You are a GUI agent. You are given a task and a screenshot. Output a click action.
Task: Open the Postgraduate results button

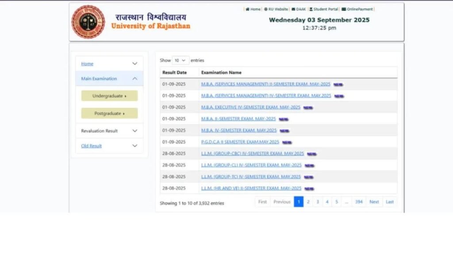click(x=110, y=113)
